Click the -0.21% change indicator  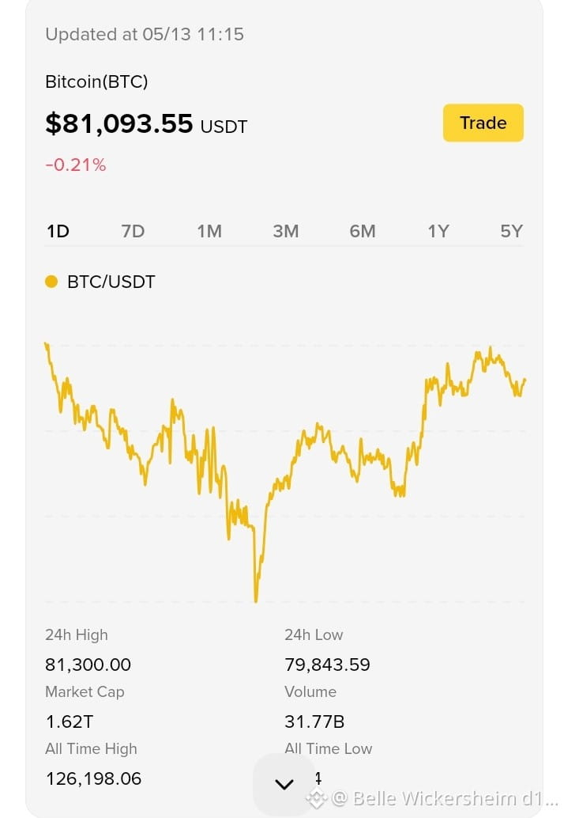pos(76,165)
